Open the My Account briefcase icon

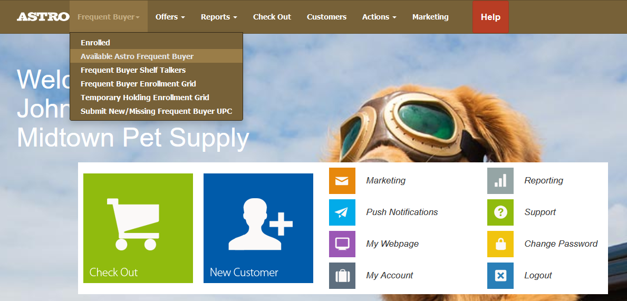(x=342, y=276)
